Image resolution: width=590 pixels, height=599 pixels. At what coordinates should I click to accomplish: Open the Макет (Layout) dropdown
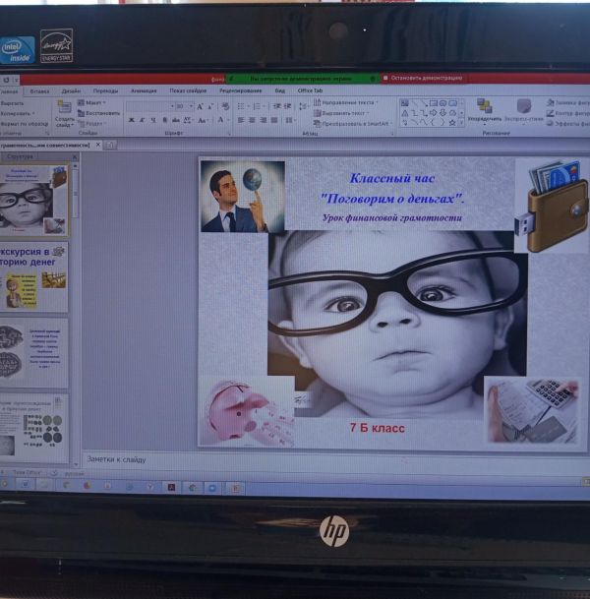pos(93,102)
